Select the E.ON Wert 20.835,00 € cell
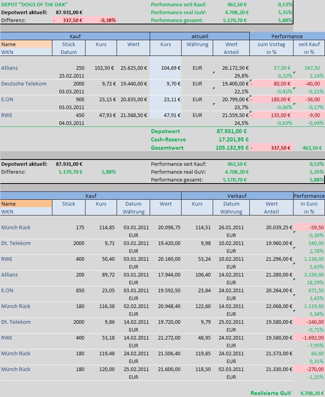 coord(134,99)
